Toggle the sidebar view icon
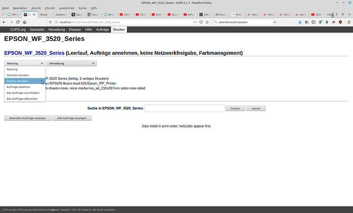The height and width of the screenshot is (213, 353). tap(314, 22)
